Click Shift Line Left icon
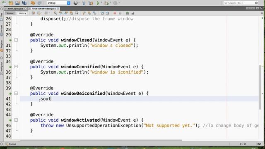 pos(102,13)
